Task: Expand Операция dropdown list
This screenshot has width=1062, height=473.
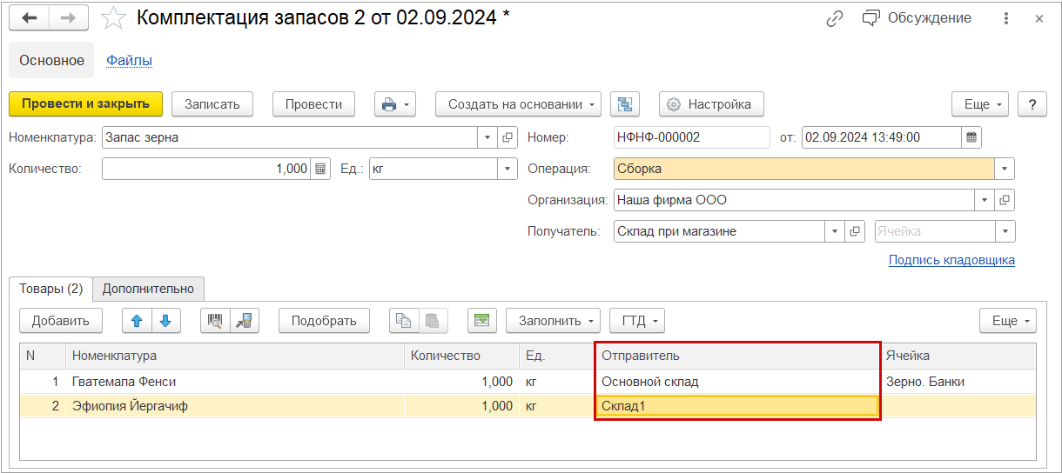Action: (1005, 169)
